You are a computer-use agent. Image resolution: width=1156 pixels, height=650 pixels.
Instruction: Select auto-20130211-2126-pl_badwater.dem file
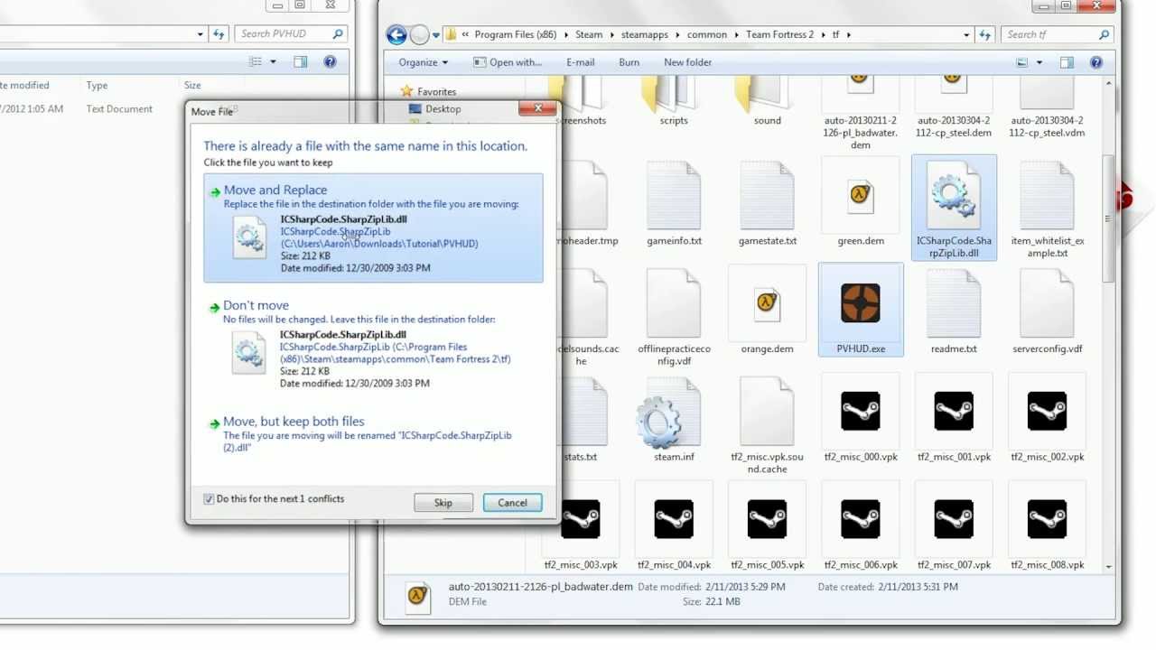(860, 114)
